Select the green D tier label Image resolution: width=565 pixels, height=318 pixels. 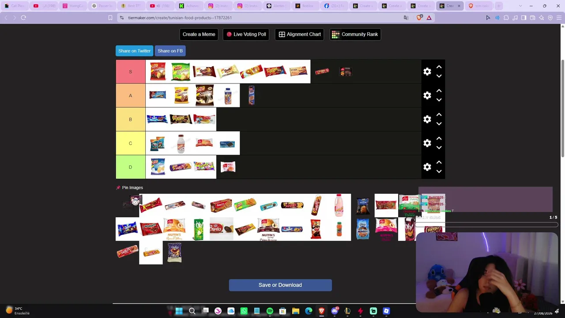tap(130, 167)
